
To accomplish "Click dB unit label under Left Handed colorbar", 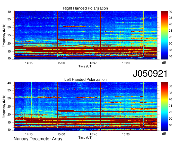I will (164, 134).
